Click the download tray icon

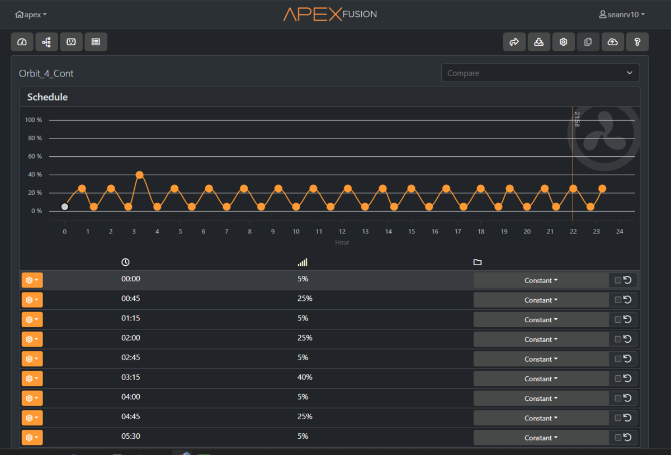(538, 42)
